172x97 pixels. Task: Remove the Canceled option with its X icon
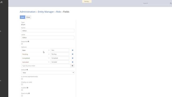coord(73,62)
